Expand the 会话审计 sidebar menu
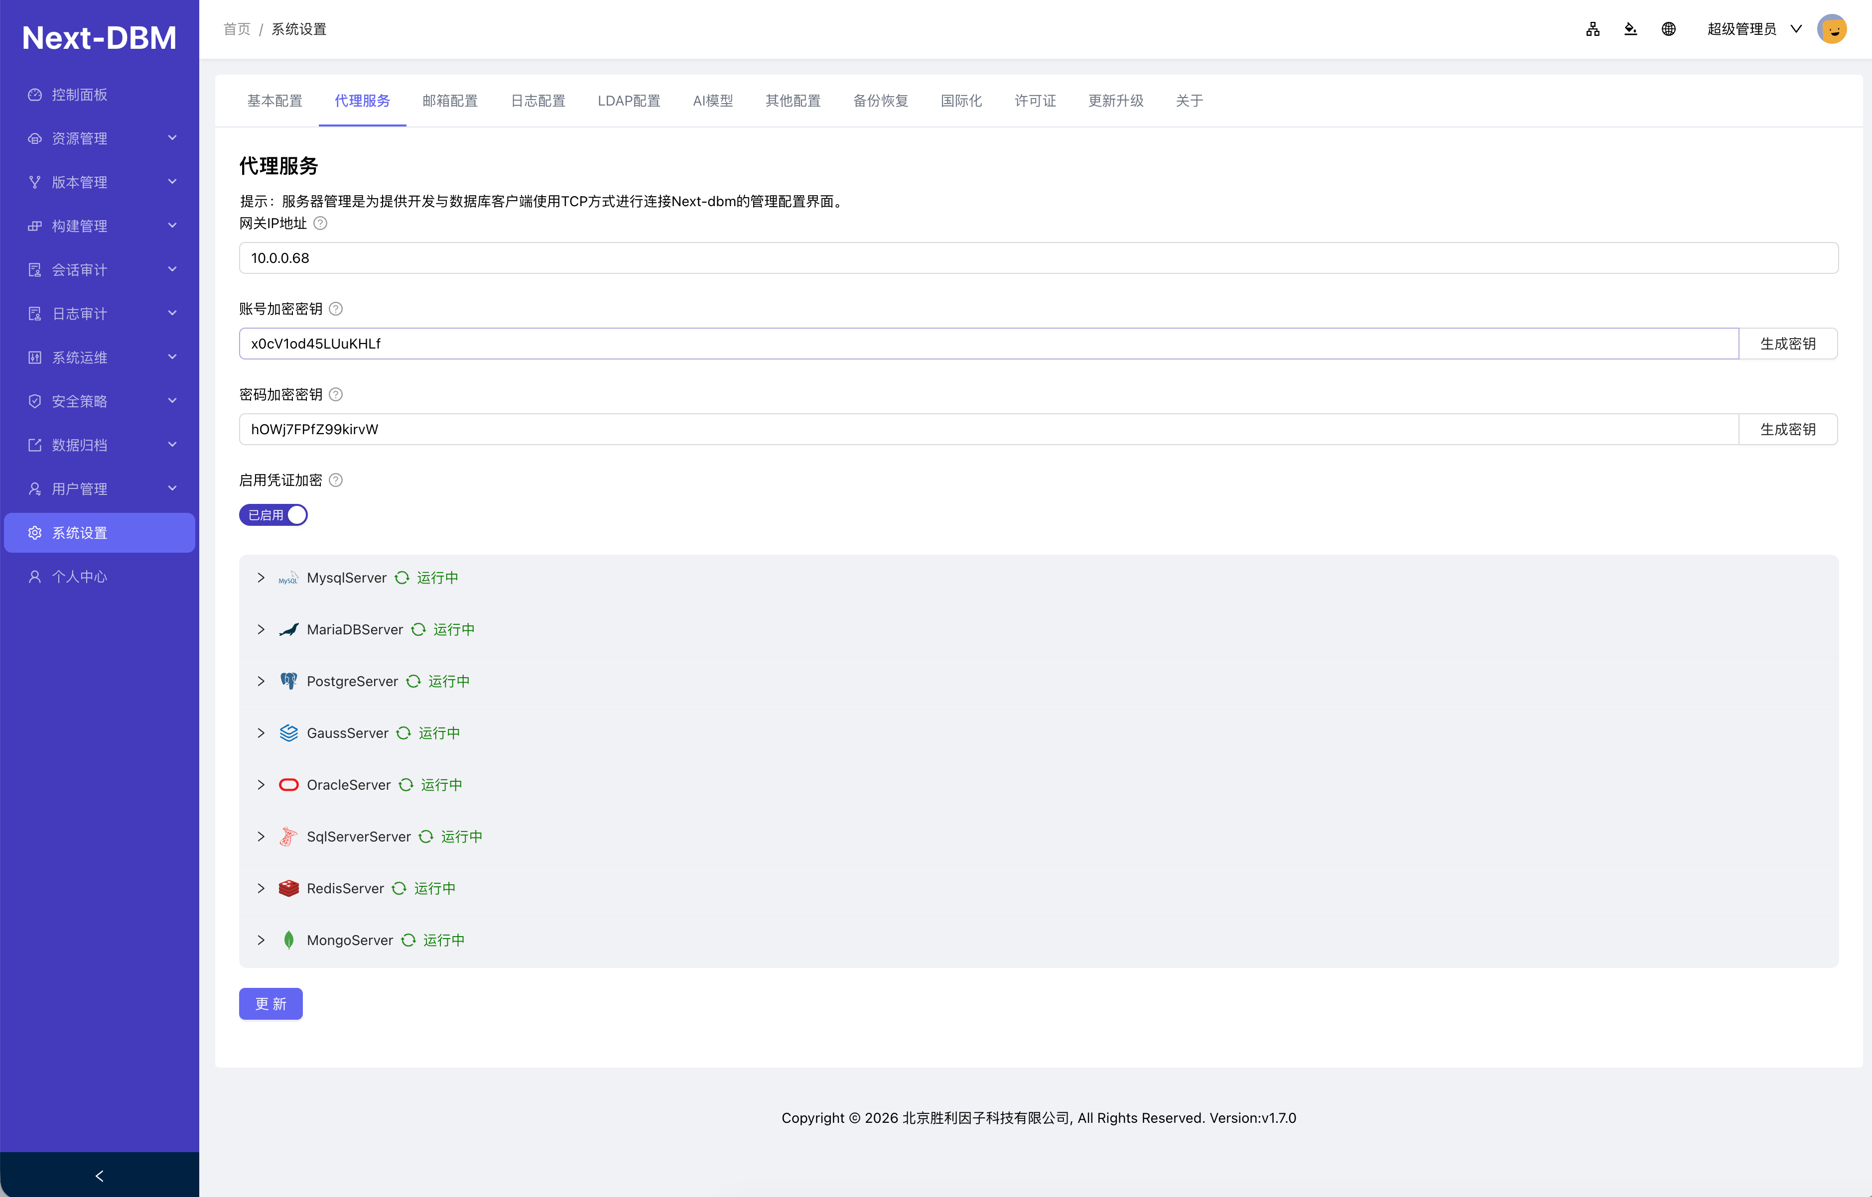The height and width of the screenshot is (1197, 1872). pos(100,270)
